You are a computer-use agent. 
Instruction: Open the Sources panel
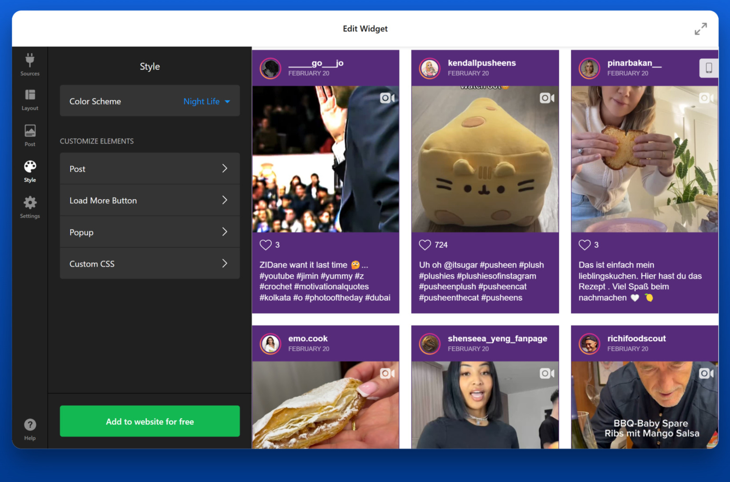29,65
